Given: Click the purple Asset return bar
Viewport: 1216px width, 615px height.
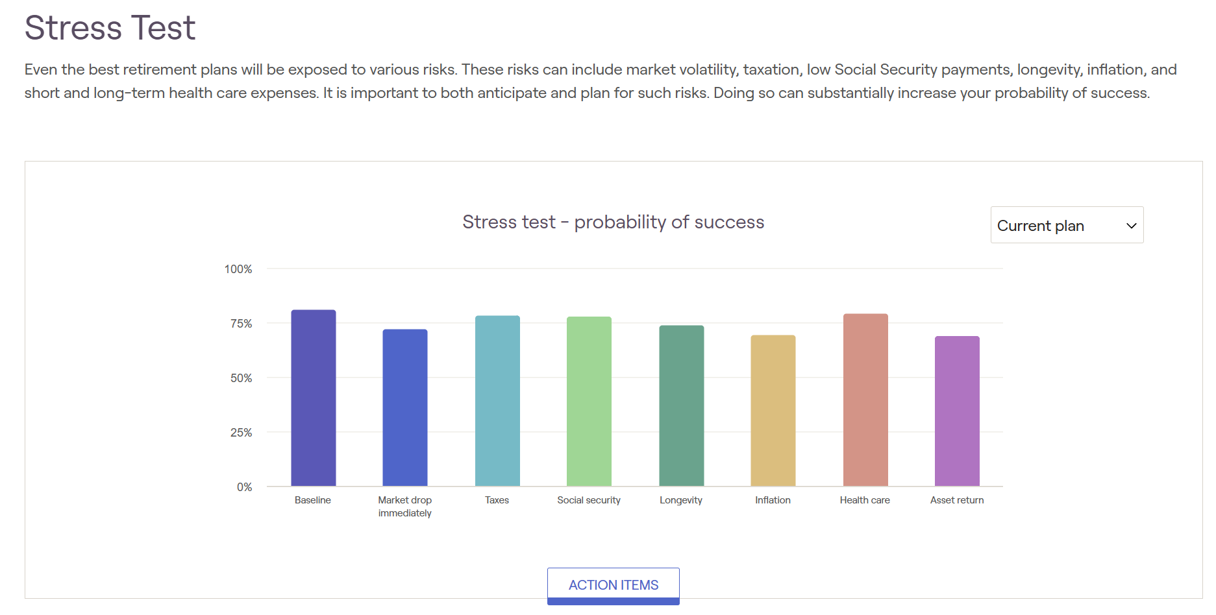Looking at the screenshot, I should pyautogui.click(x=957, y=411).
